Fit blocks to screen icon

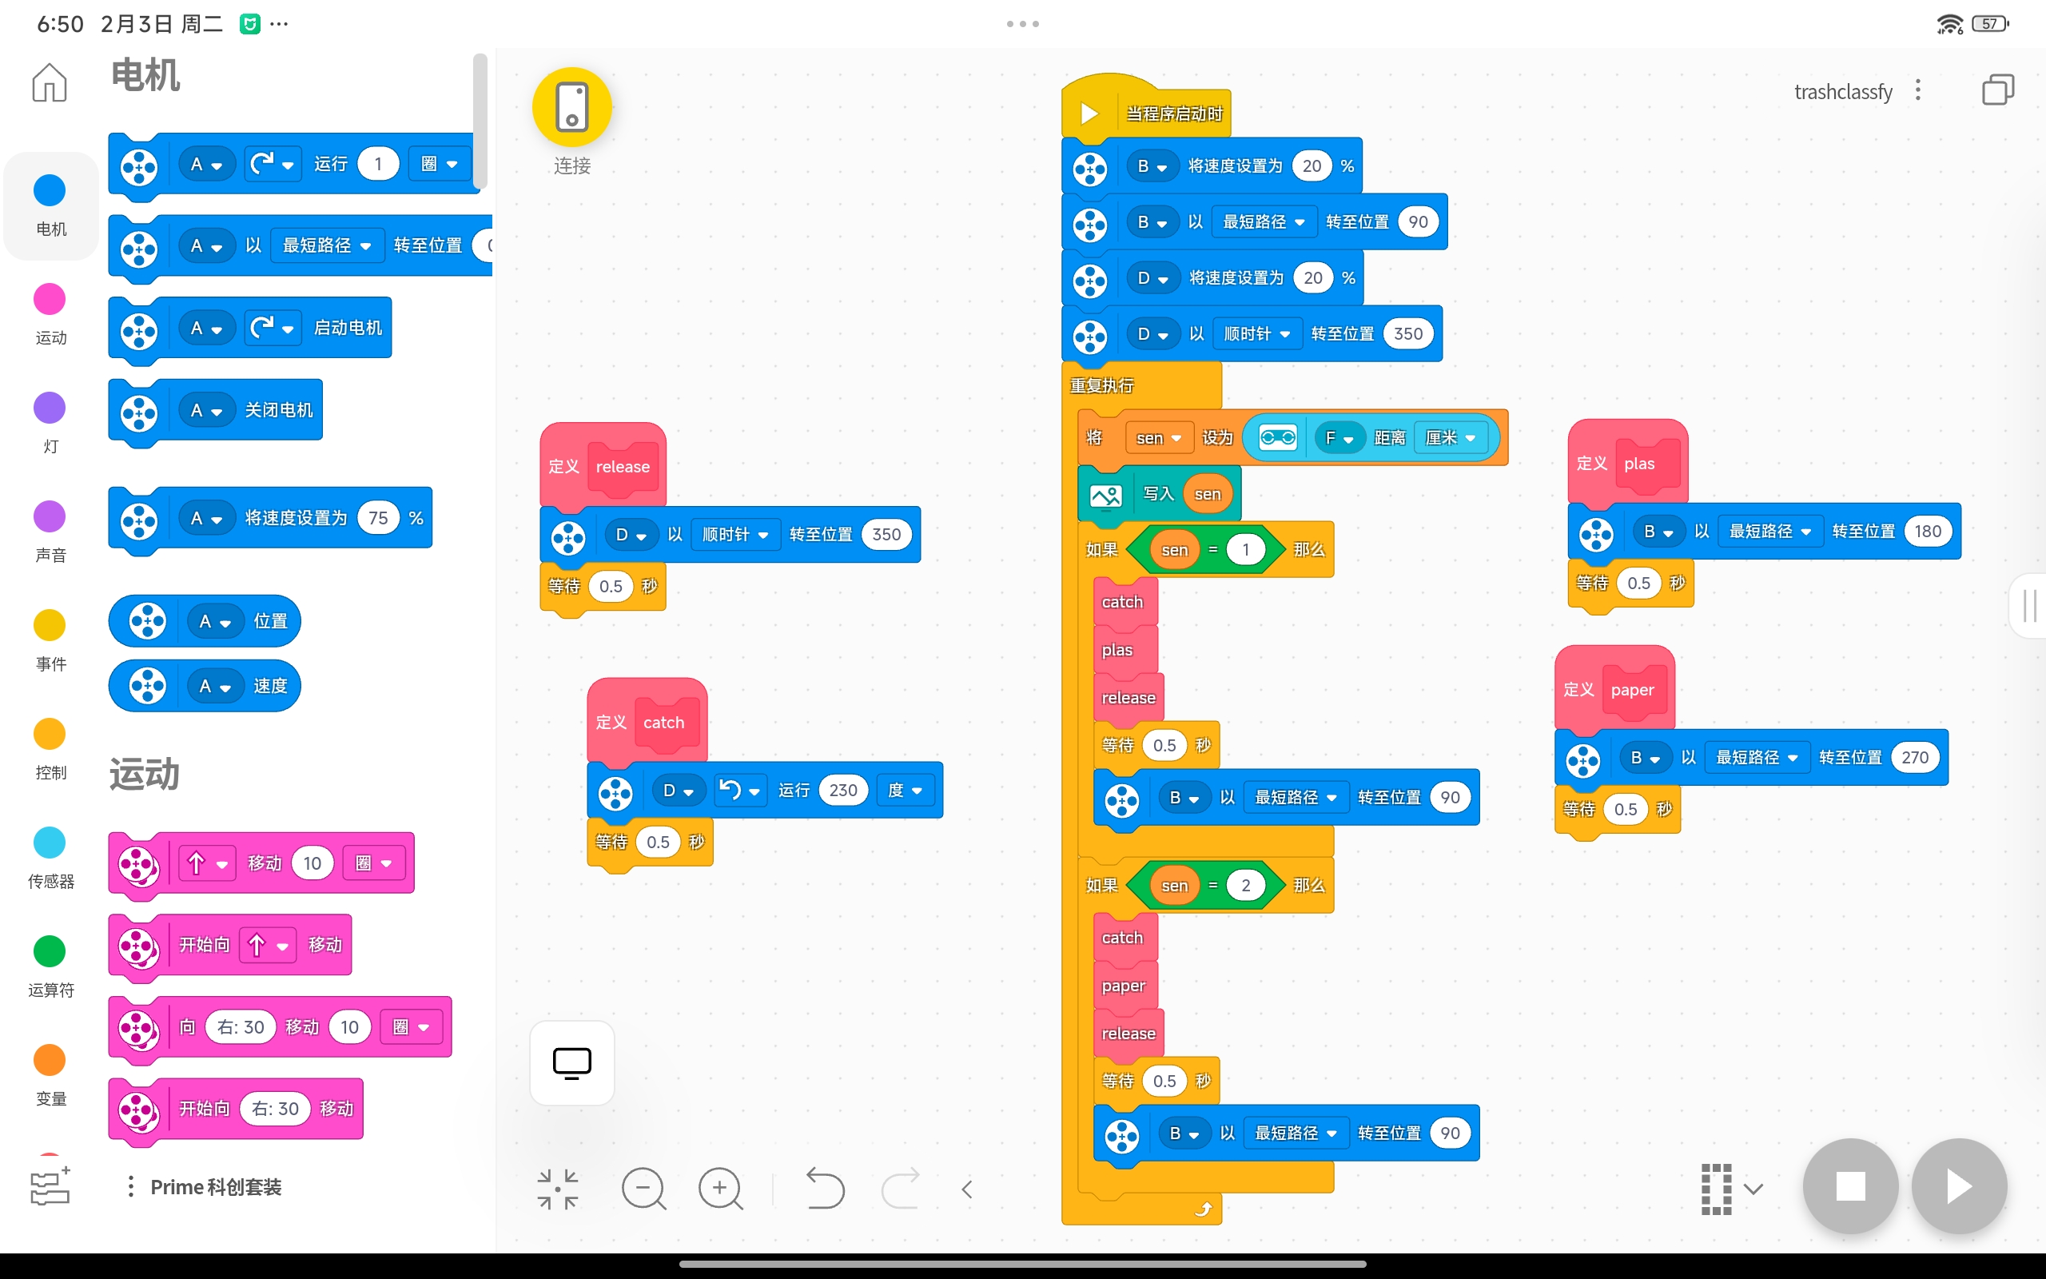(x=558, y=1189)
